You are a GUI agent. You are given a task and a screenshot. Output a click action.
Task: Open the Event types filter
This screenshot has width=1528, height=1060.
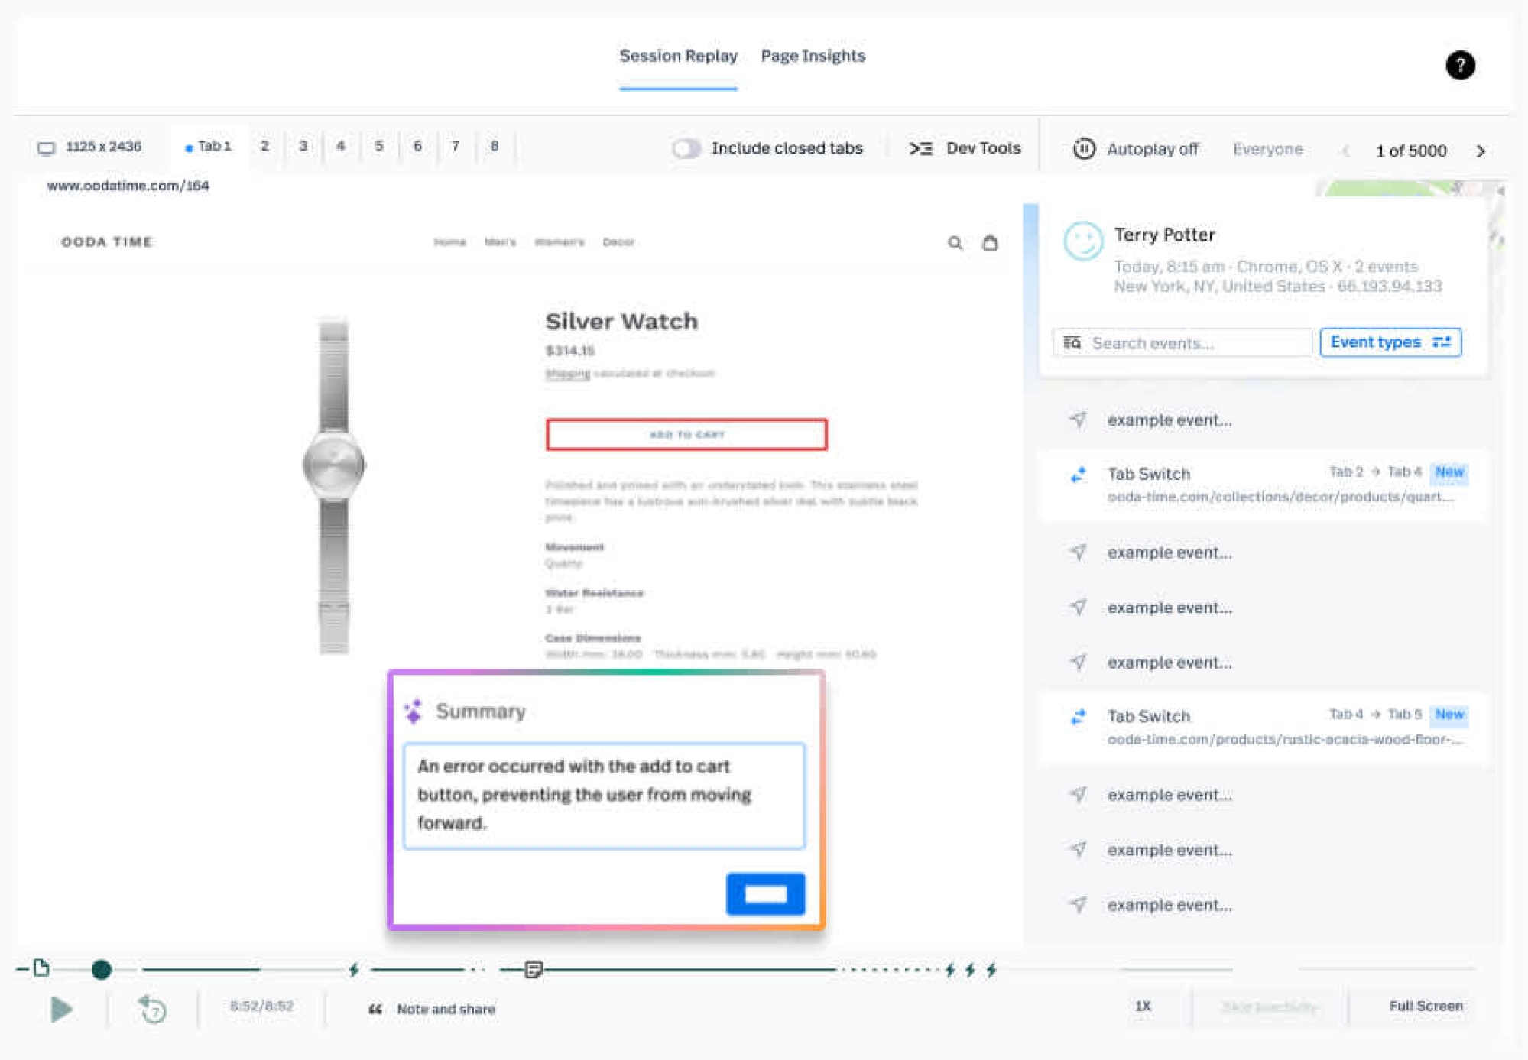point(1389,342)
